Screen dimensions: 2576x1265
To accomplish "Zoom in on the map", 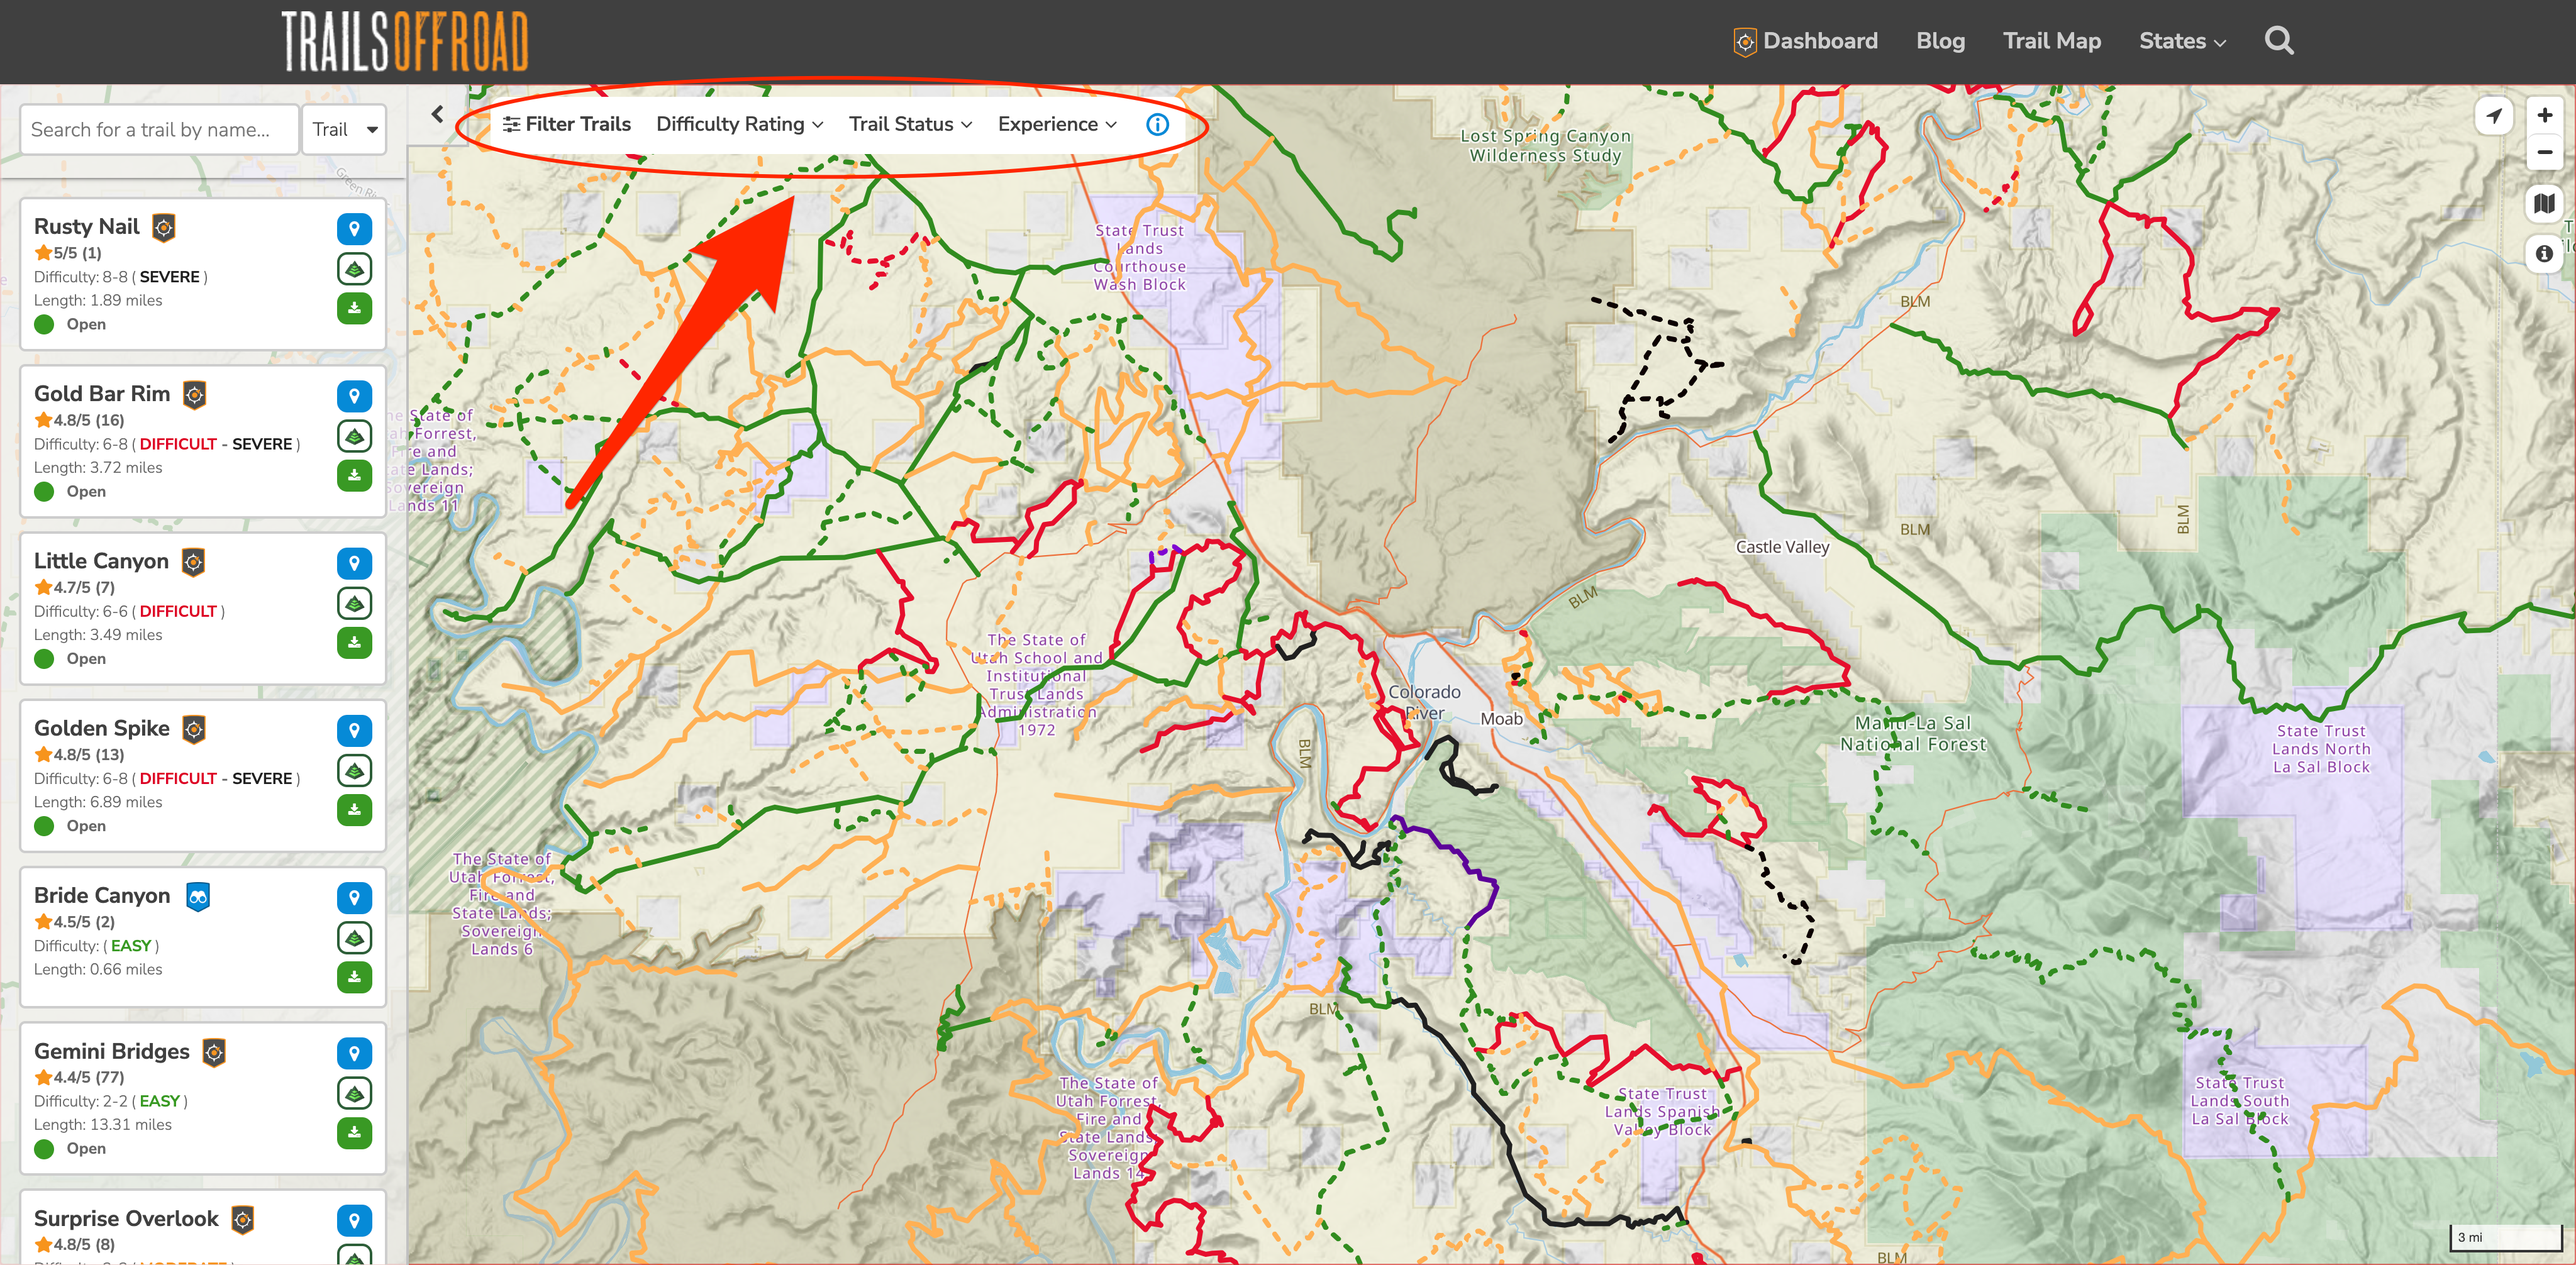I will point(2544,115).
